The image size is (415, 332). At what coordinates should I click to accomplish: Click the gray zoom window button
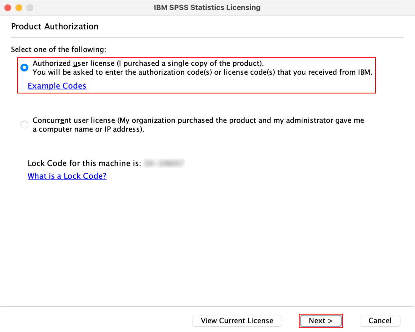coord(30,7)
